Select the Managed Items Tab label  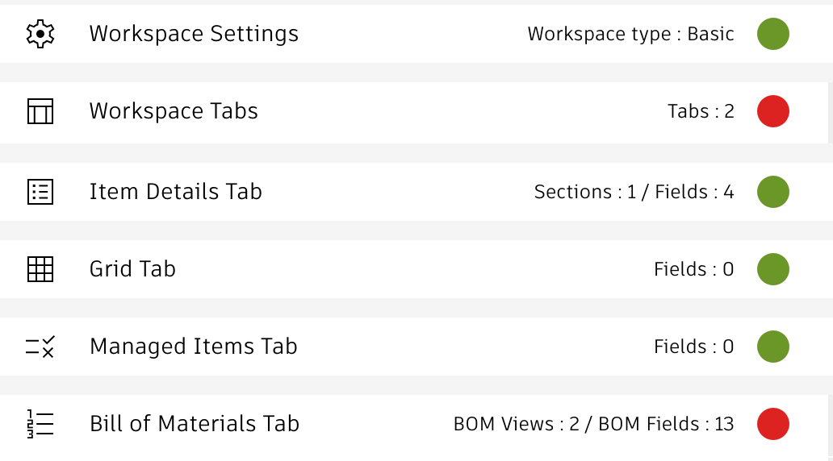coord(193,347)
